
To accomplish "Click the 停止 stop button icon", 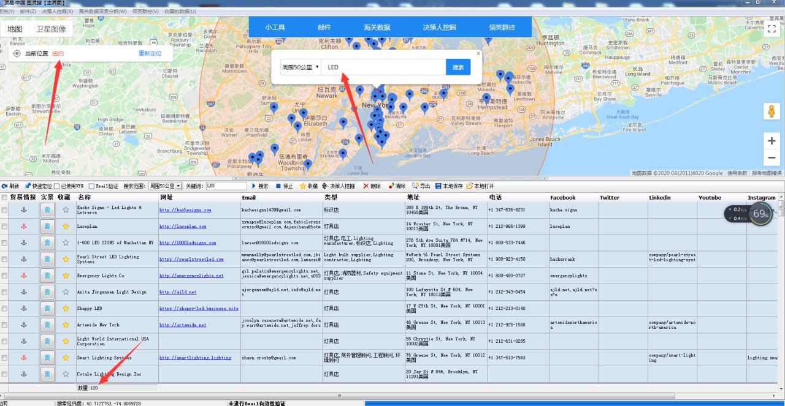I will click(278, 186).
